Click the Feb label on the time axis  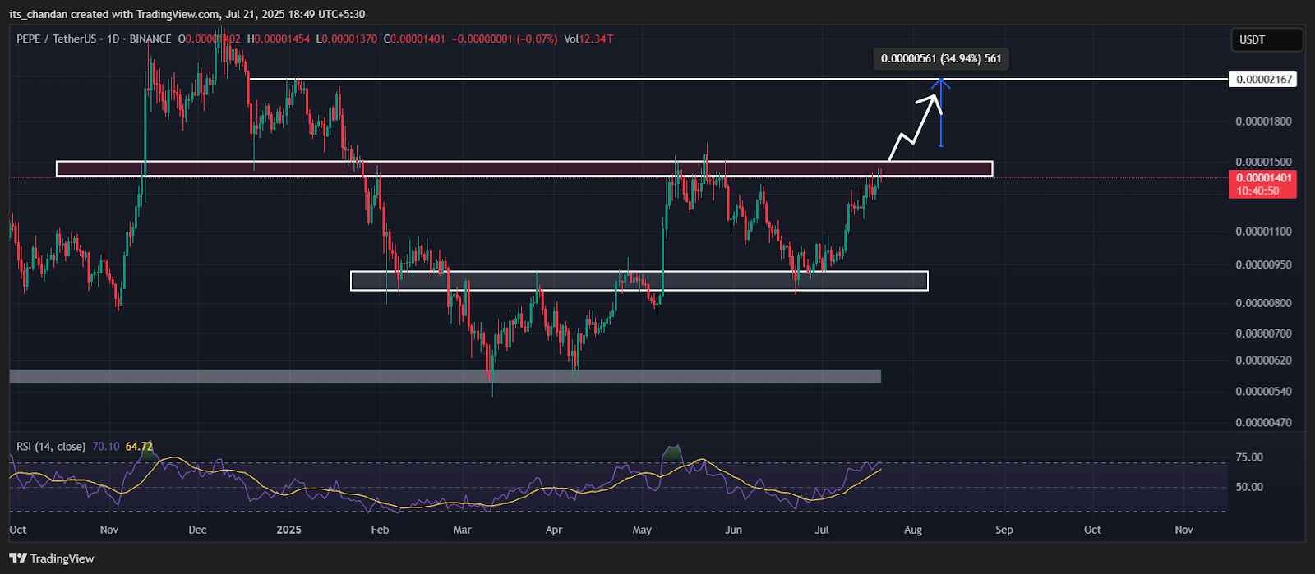[x=380, y=530]
